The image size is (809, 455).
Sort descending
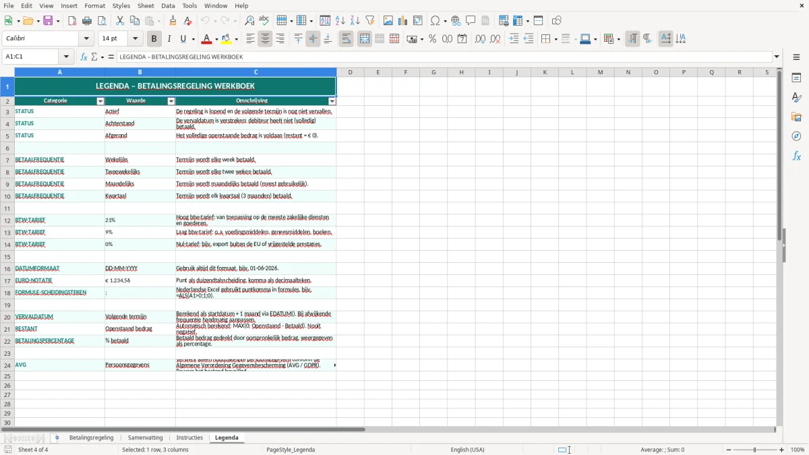click(x=355, y=21)
